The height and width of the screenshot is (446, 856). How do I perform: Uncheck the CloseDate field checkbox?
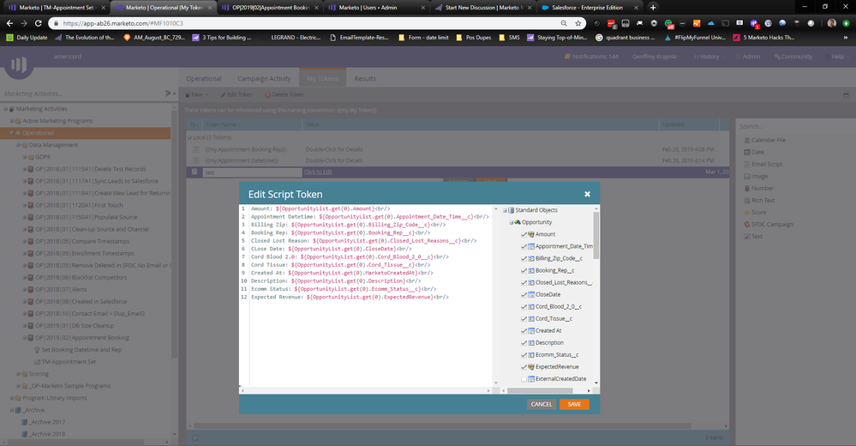[x=523, y=294]
